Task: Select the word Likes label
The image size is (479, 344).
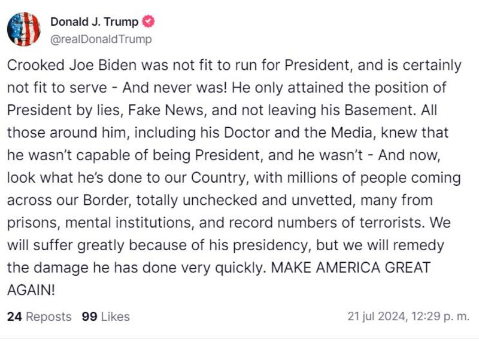Action: click(116, 317)
